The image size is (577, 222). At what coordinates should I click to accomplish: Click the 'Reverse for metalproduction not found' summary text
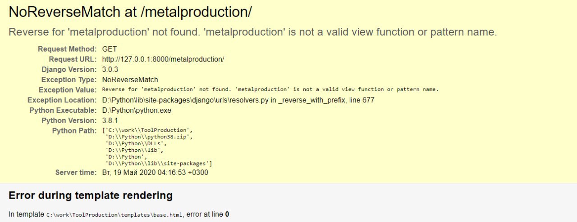tap(253, 32)
